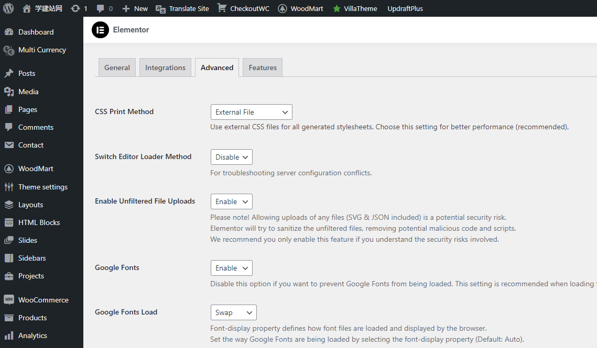Viewport: 597px width, 348px height.
Task: Switch to the General tab
Action: point(117,68)
